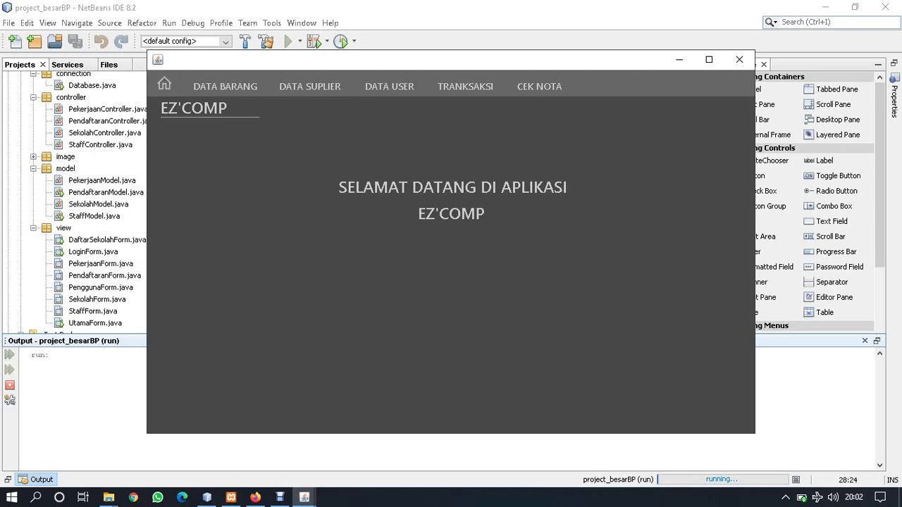The image size is (902, 507).
Task: Collapse the view package node
Action: click(x=33, y=228)
